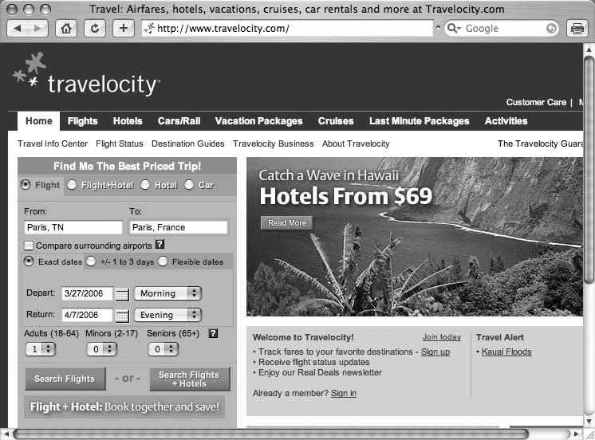
Task: Click the horizontal scrollbar right arrow
Action: click(x=576, y=433)
